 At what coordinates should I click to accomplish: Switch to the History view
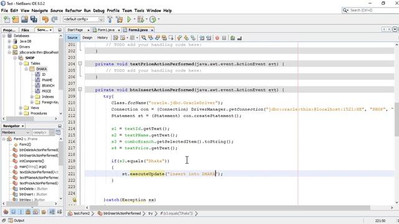(x=102, y=37)
